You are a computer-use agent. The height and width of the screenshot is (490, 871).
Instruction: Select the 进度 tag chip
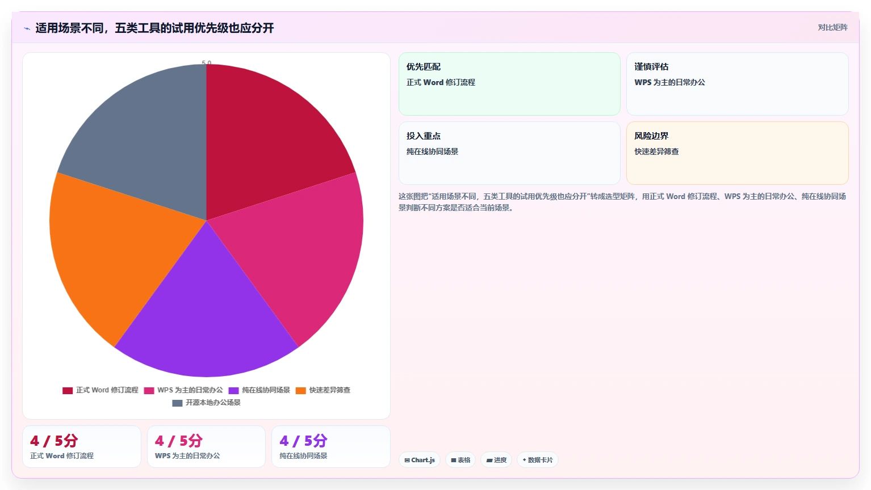pyautogui.click(x=496, y=460)
